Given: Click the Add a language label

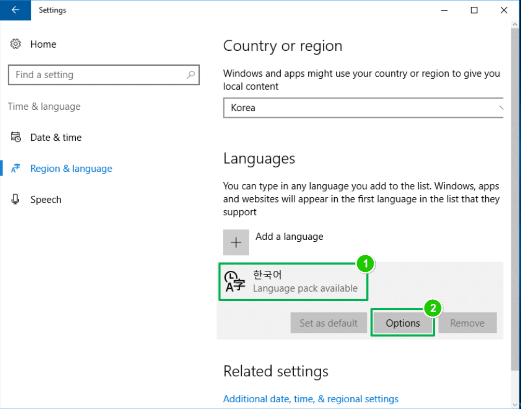Looking at the screenshot, I should pos(289,237).
